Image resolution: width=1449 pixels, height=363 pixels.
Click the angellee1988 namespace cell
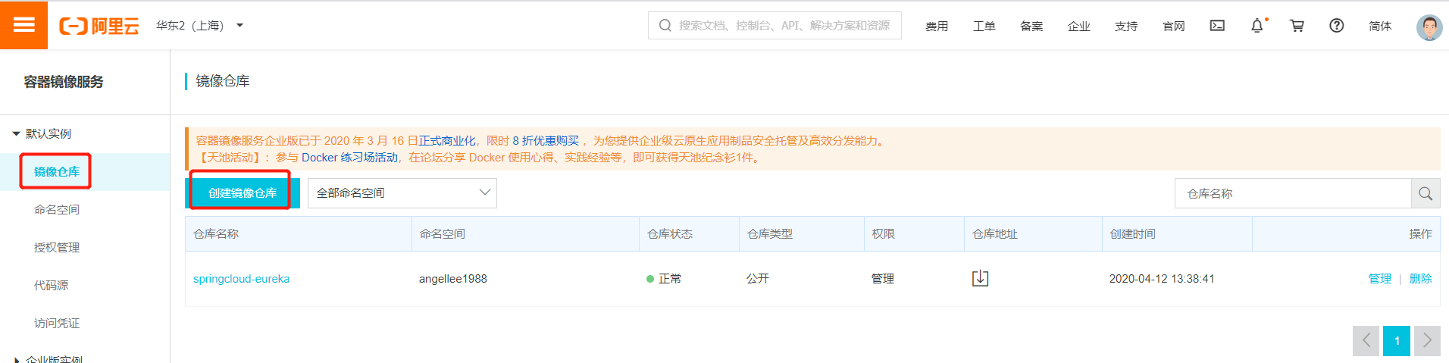point(453,279)
